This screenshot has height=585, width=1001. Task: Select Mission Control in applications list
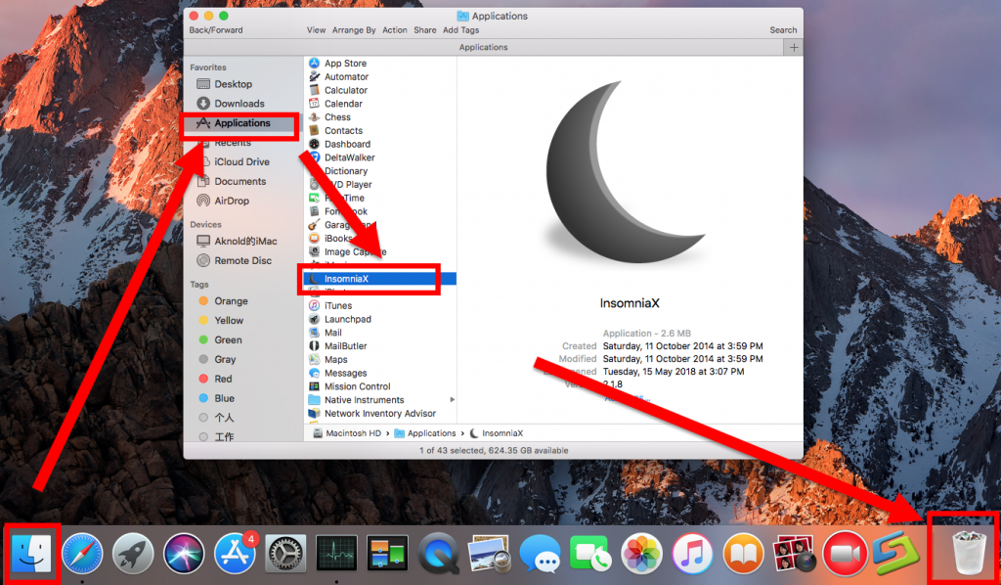click(x=357, y=386)
